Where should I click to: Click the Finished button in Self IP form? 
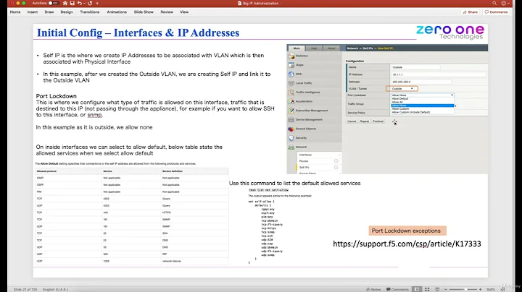(378, 121)
